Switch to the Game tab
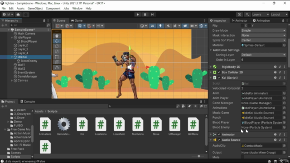 77,20
